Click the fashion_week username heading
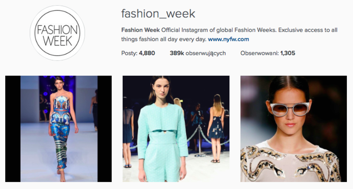 158,14
